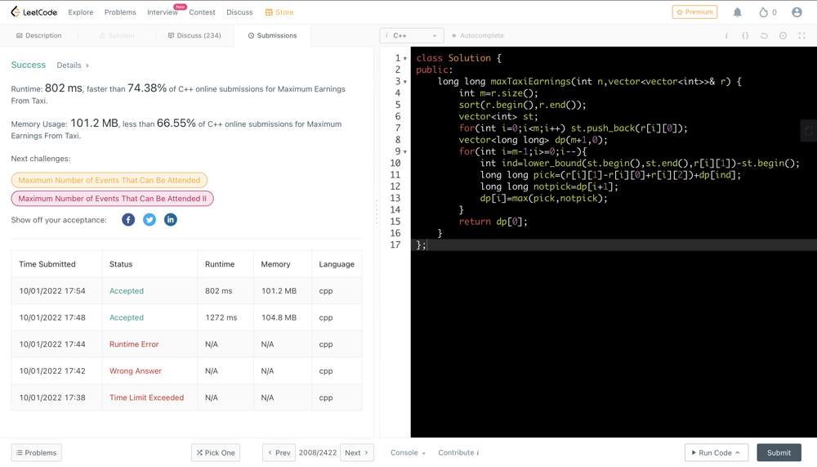Open the Problems list button
The image size is (817, 467).
pos(37,452)
